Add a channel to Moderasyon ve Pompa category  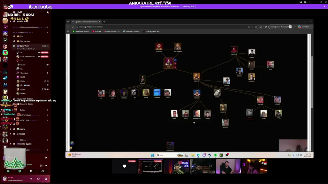coord(47,27)
